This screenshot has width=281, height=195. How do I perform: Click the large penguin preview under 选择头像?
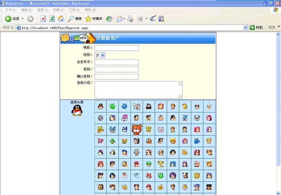[x=77, y=110]
